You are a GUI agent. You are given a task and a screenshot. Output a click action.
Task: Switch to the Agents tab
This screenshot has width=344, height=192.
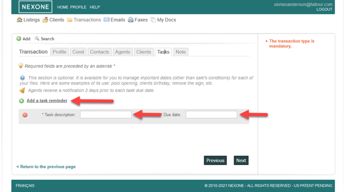[x=123, y=52]
